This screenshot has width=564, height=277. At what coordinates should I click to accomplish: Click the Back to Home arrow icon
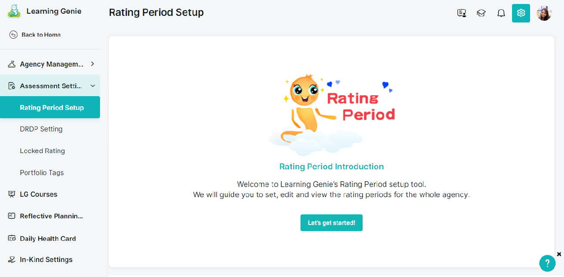tap(13, 35)
